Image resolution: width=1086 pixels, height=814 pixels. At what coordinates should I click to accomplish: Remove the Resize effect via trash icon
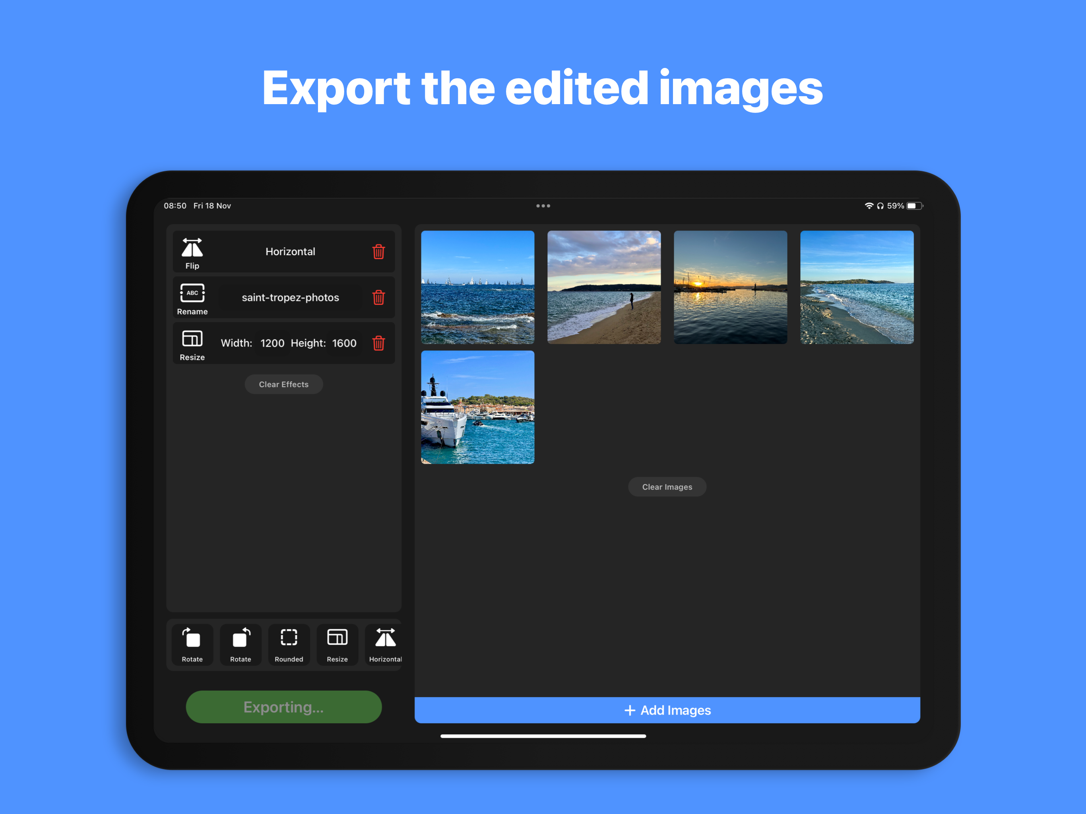click(x=378, y=343)
